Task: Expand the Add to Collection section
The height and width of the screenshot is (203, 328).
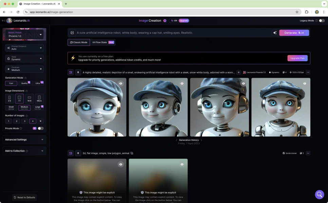Action: click(24, 151)
